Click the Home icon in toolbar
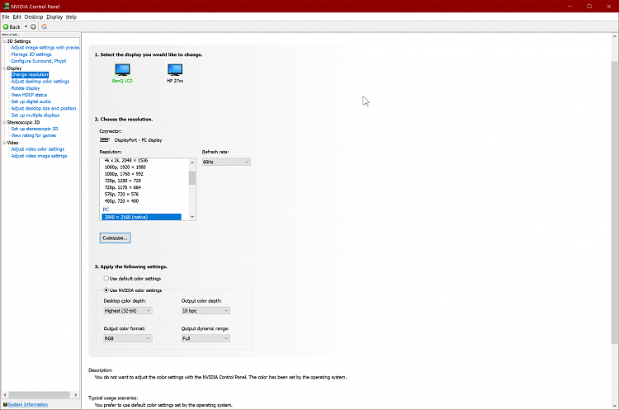The image size is (619, 410). tap(45, 27)
